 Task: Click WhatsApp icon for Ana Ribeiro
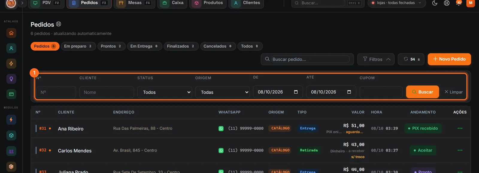(221, 128)
